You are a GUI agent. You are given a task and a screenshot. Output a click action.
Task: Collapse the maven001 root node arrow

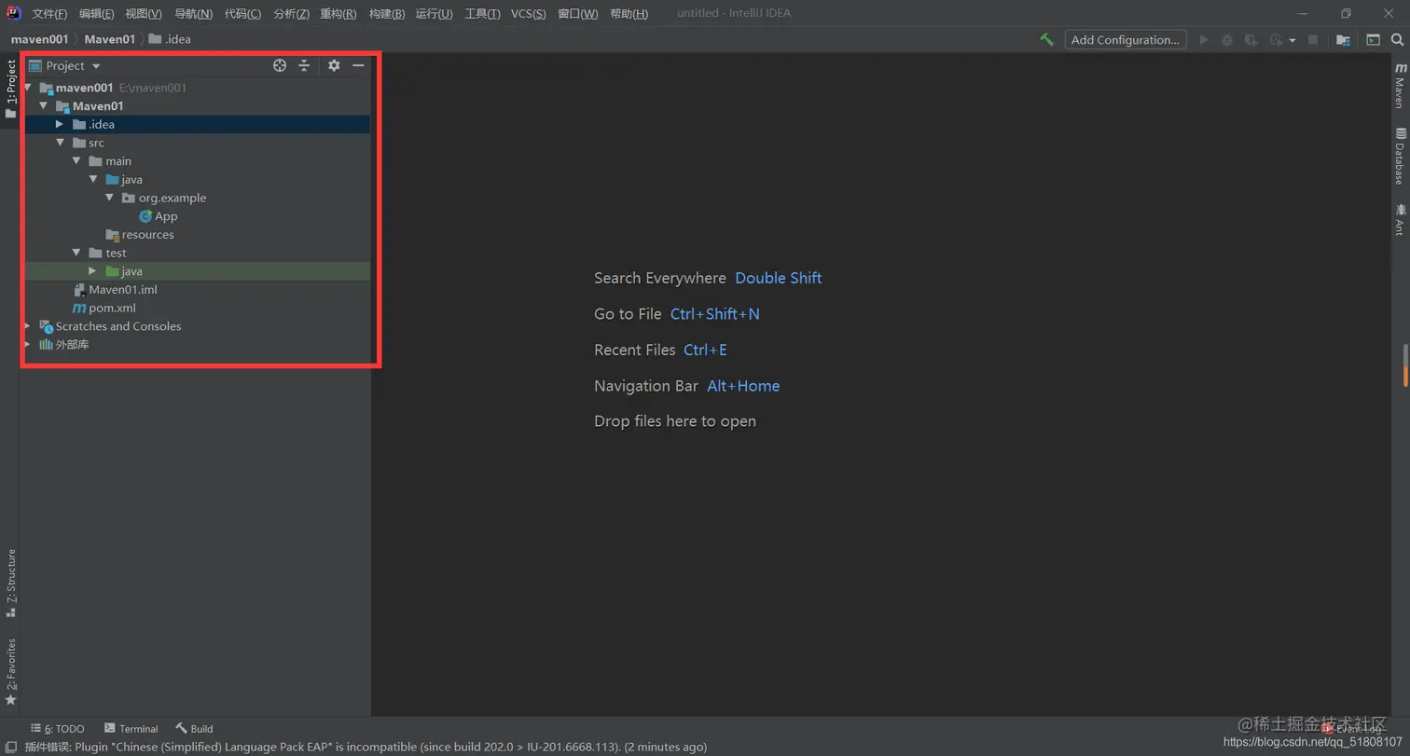point(27,88)
